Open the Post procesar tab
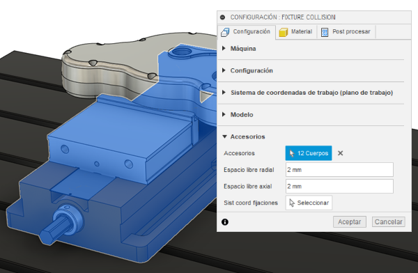The height and width of the screenshot is (273, 418). pyautogui.click(x=346, y=32)
